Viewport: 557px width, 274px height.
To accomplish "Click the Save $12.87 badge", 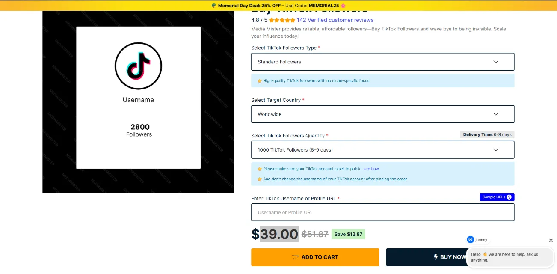I will pyautogui.click(x=348, y=234).
